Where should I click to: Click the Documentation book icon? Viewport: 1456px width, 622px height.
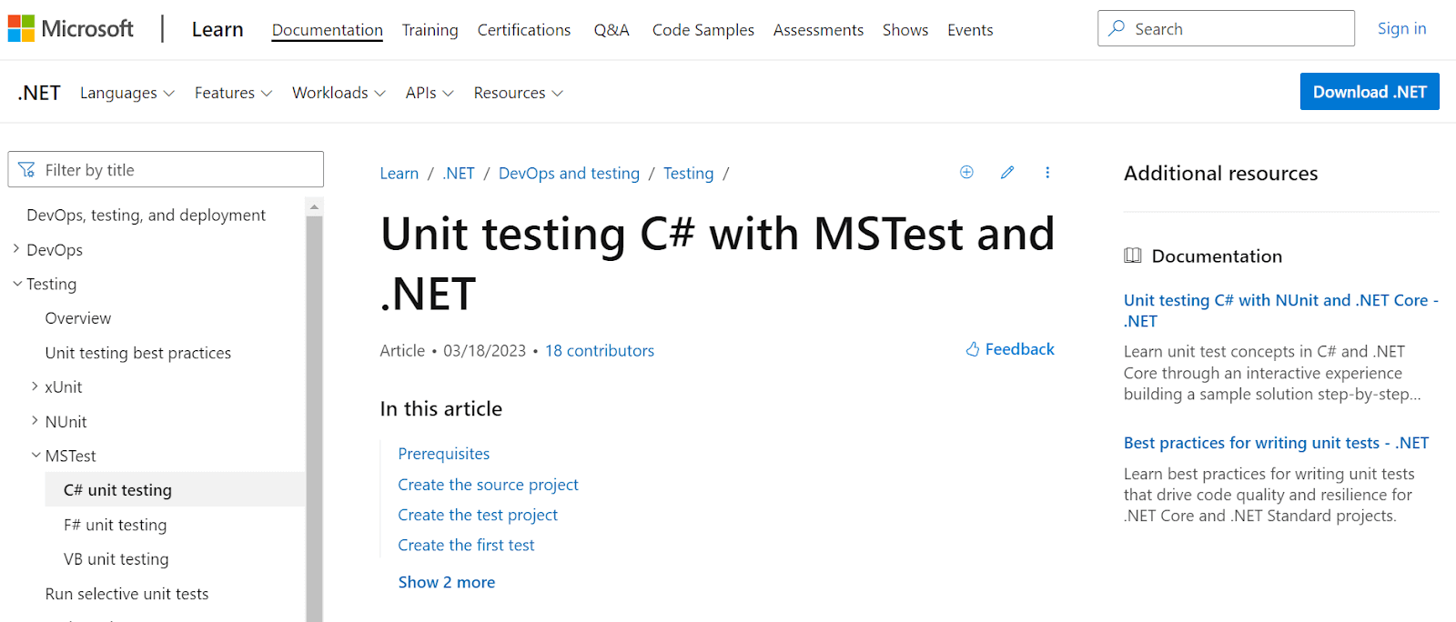pyautogui.click(x=1131, y=256)
